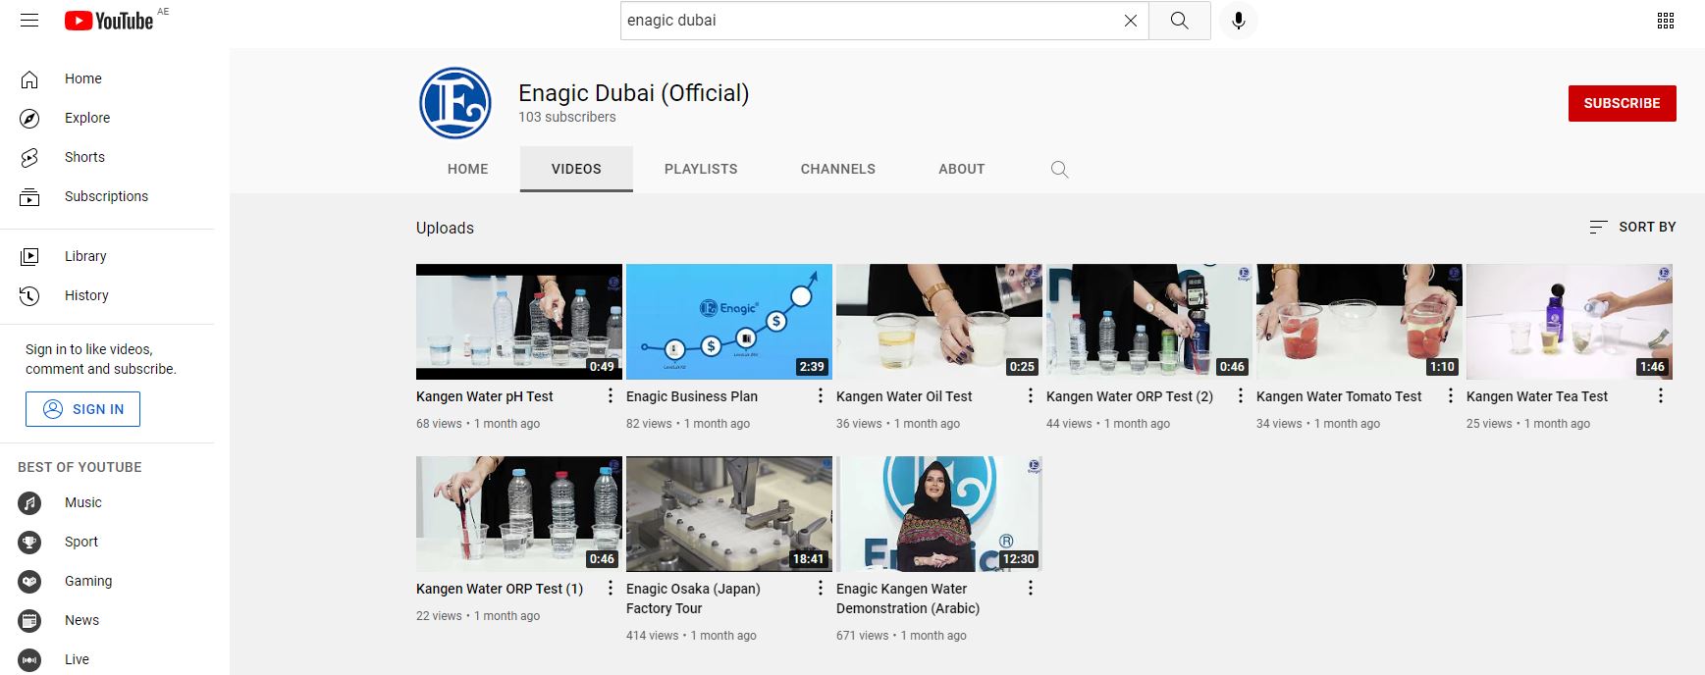Screen dimensions: 1705x675
Task: Open the Subscriptions sidebar link
Action: pyautogui.click(x=108, y=196)
